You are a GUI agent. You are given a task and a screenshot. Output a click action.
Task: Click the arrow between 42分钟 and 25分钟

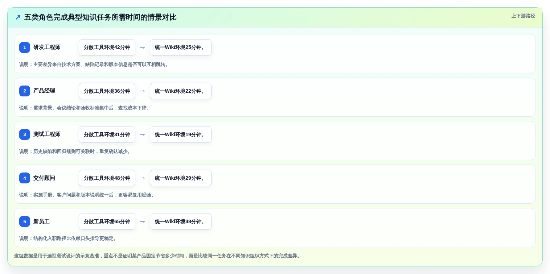pos(143,47)
